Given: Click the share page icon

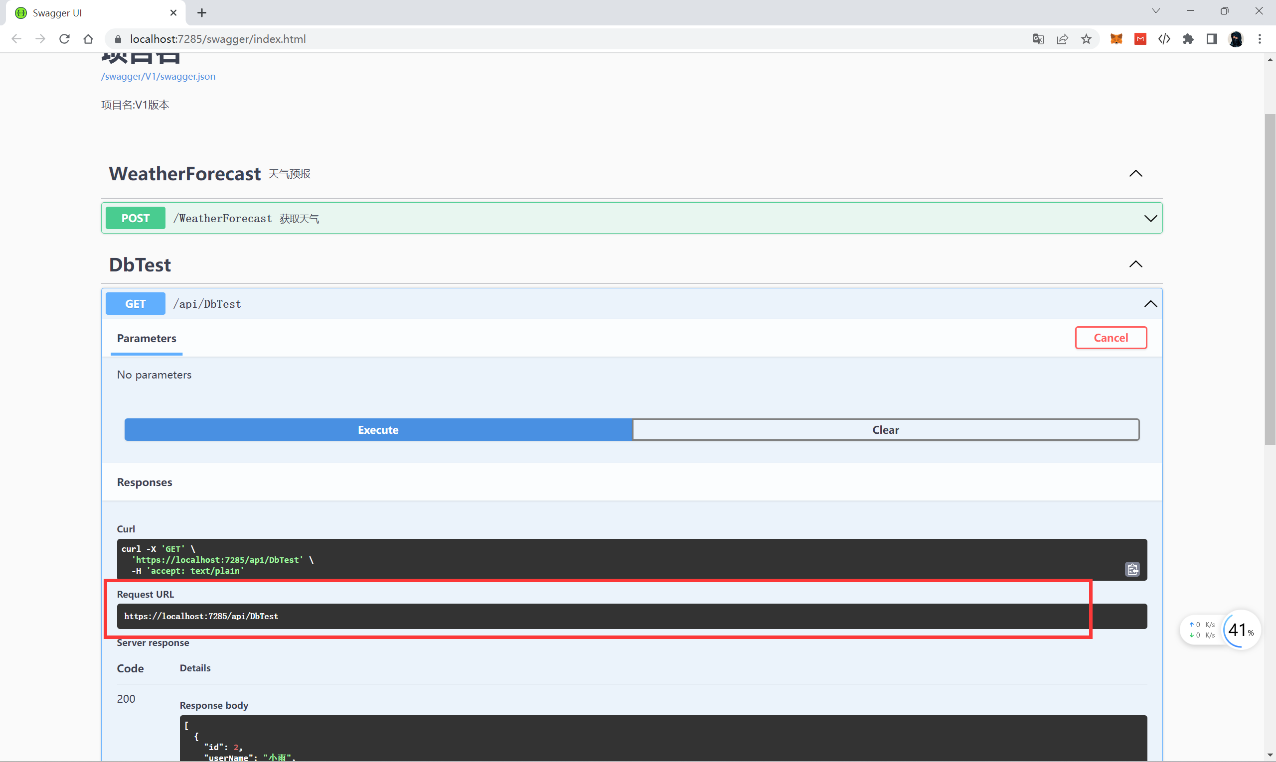Looking at the screenshot, I should point(1062,39).
